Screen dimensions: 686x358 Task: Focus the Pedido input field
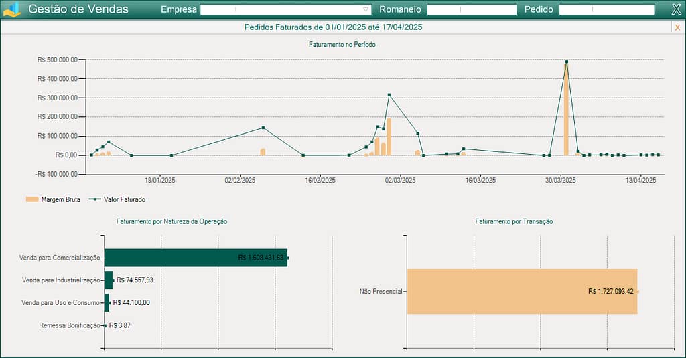(607, 9)
